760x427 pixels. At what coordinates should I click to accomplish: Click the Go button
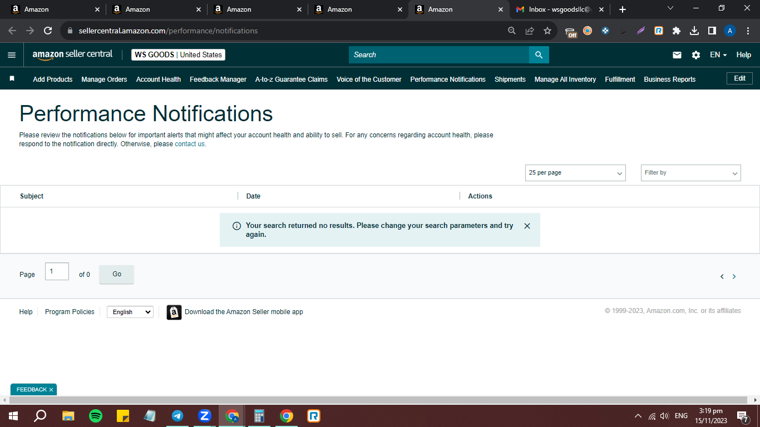tap(117, 274)
